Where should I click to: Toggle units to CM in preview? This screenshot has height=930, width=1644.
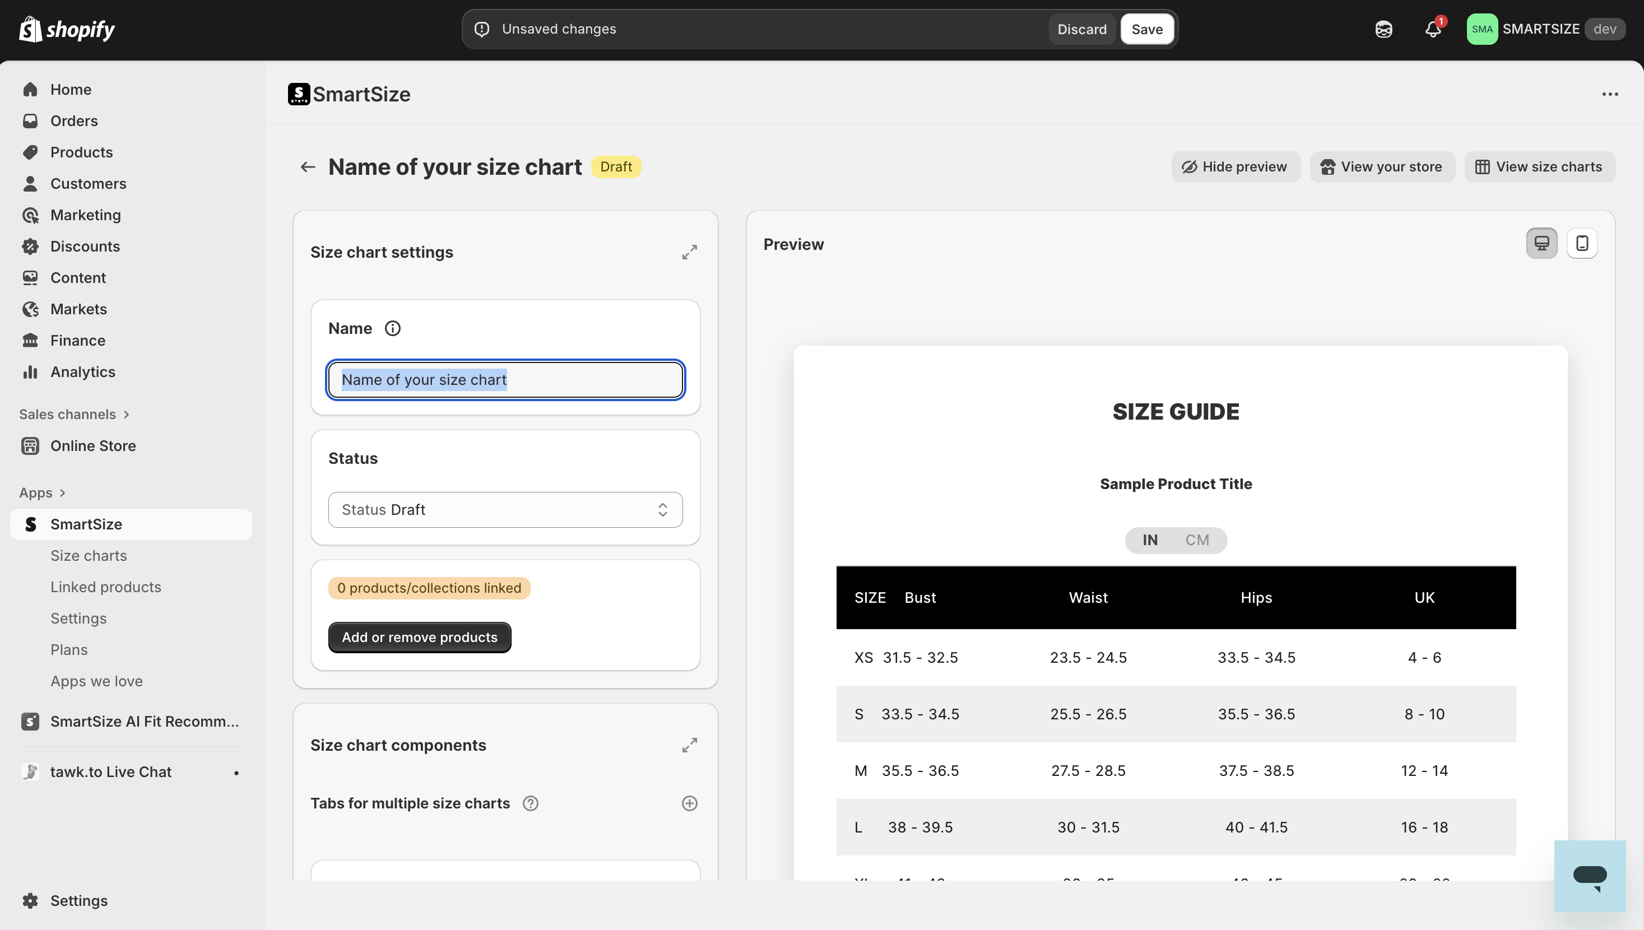point(1197,541)
